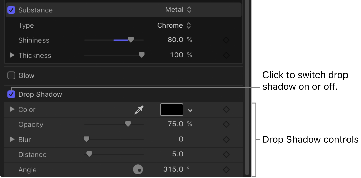Enable the Glow checkbox

point(11,76)
